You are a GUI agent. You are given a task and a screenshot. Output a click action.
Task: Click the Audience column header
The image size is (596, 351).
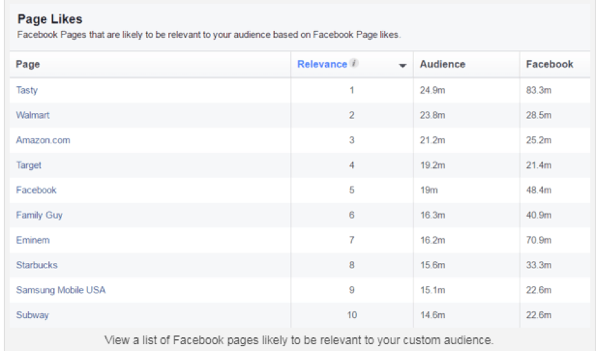click(x=442, y=64)
